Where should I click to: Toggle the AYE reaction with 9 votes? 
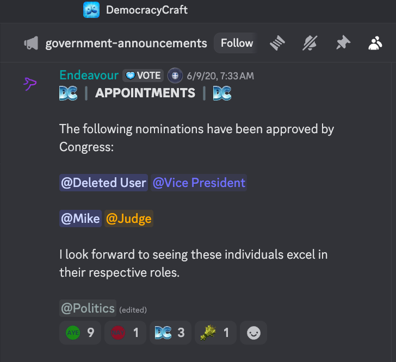(x=80, y=333)
